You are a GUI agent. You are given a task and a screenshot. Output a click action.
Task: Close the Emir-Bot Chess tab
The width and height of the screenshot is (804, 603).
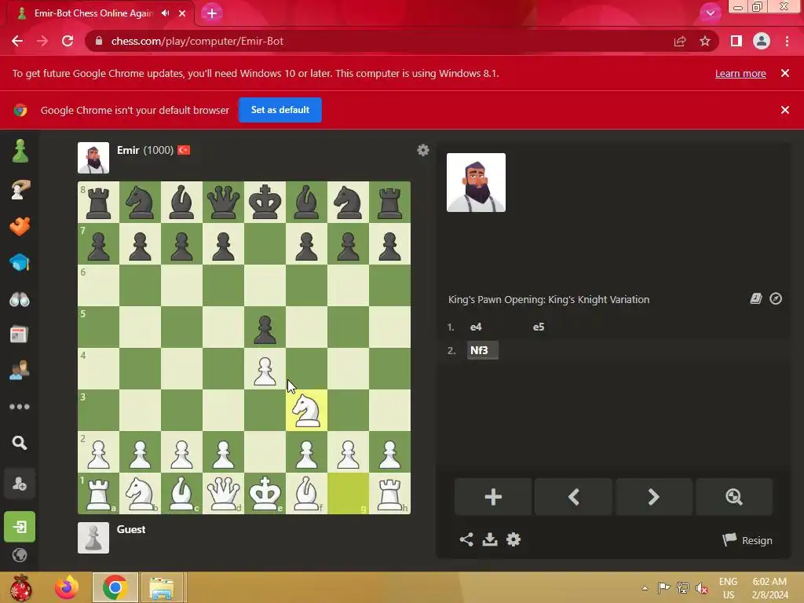(182, 13)
